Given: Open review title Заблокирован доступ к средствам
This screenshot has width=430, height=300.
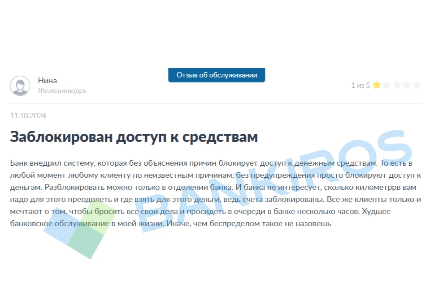Looking at the screenshot, I should pyautogui.click(x=134, y=137).
